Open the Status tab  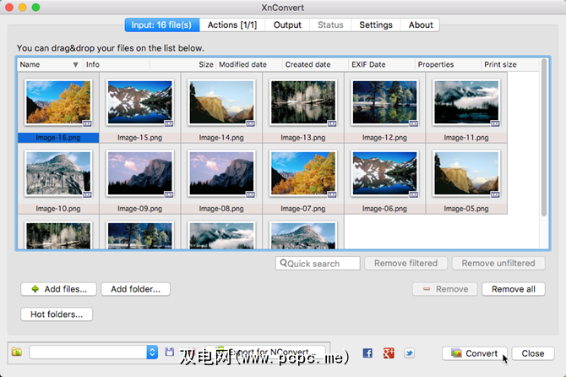pos(330,25)
